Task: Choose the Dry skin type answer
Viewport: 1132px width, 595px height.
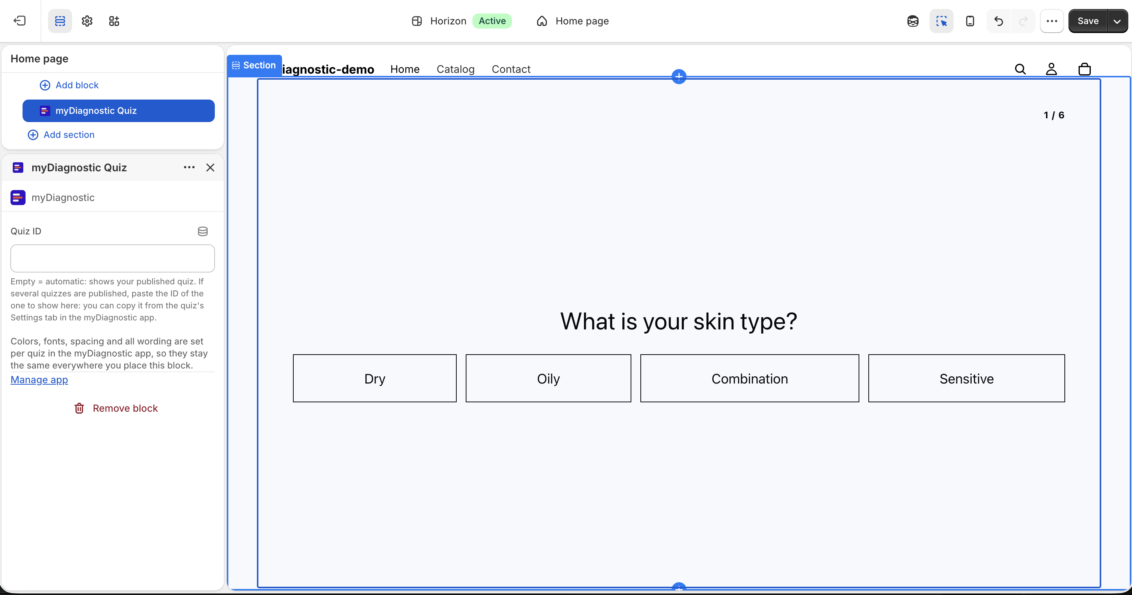Action: [375, 378]
